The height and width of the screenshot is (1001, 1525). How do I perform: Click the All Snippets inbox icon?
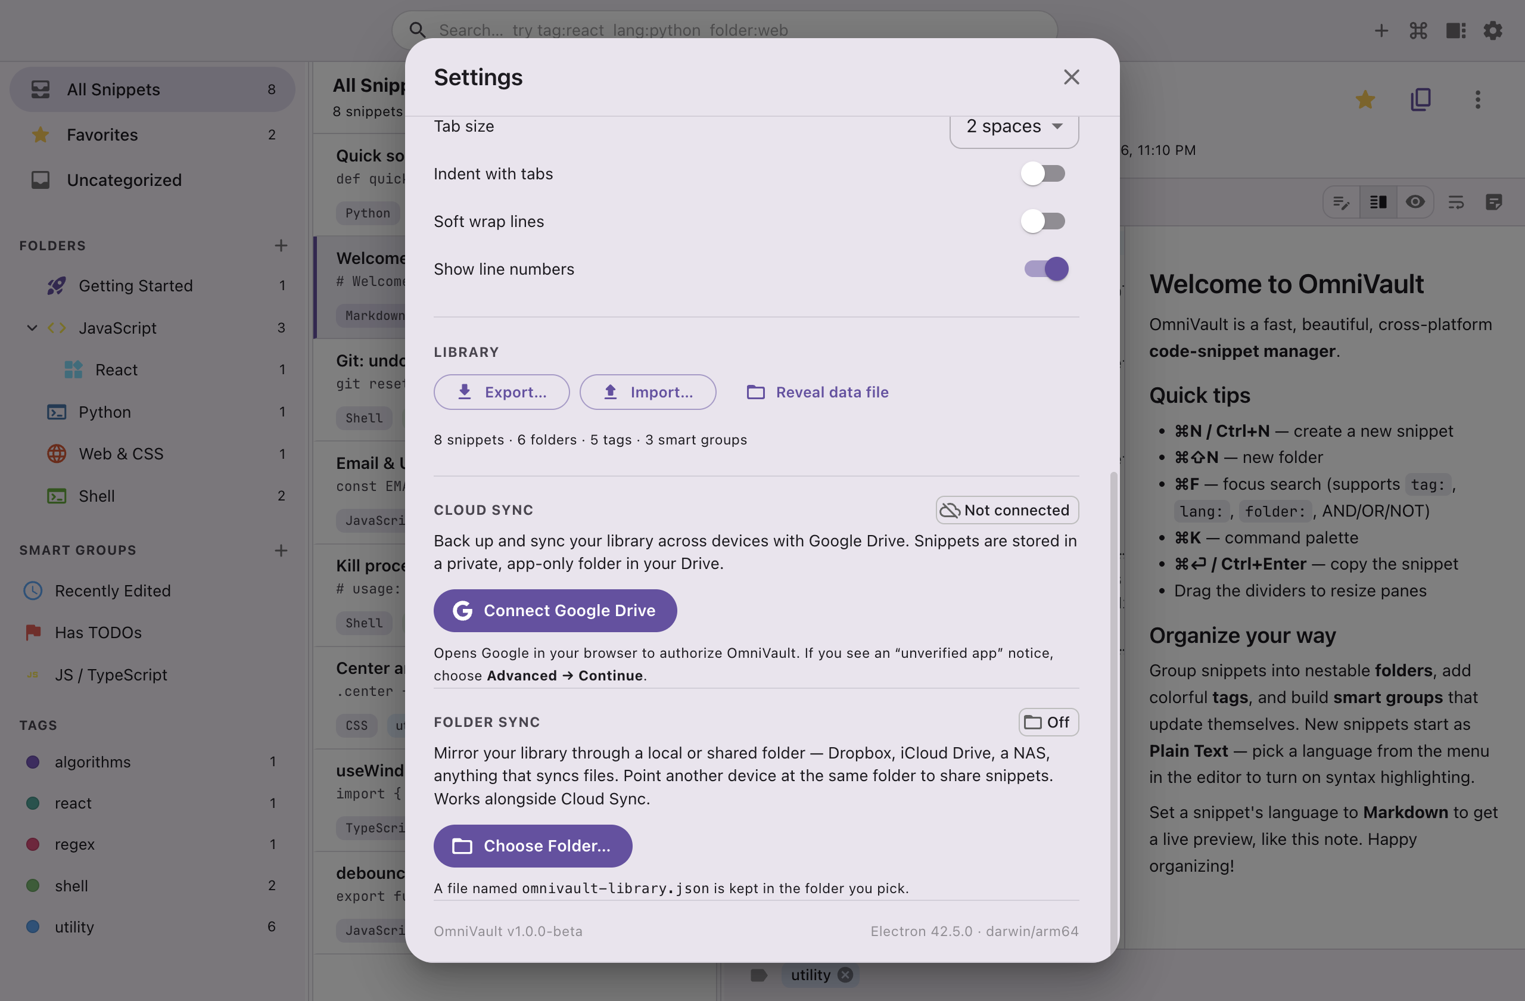tap(41, 89)
